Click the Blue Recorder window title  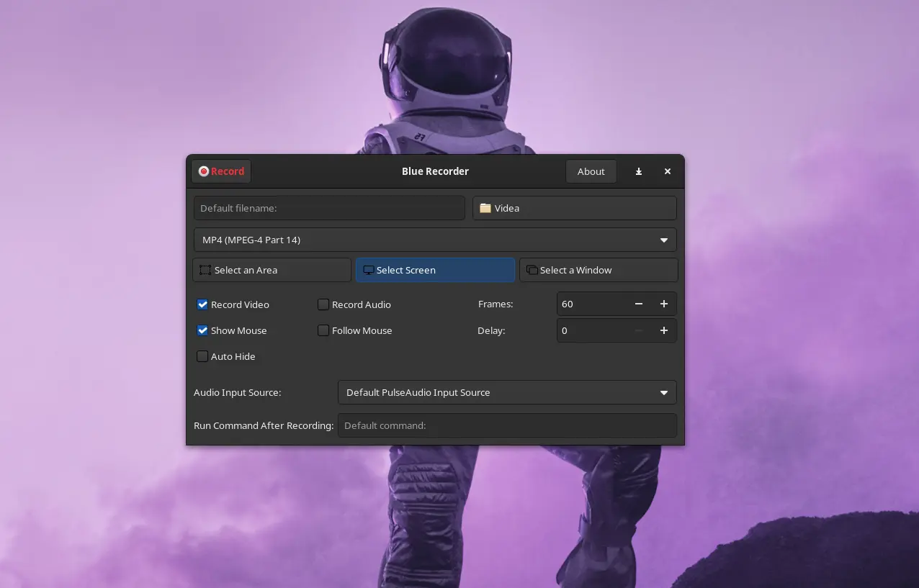point(435,171)
